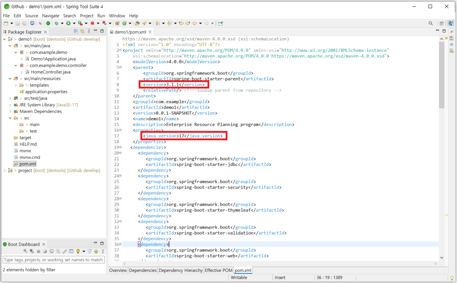
Task: Click Collapse All in Package Explorer
Action: click(76, 31)
